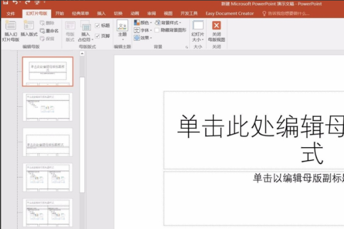Click the Save icon in the quick access toolbar
The width and height of the screenshot is (344, 229).
click(6, 2)
